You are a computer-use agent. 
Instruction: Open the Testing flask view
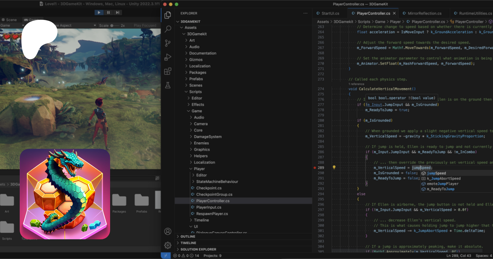[168, 85]
